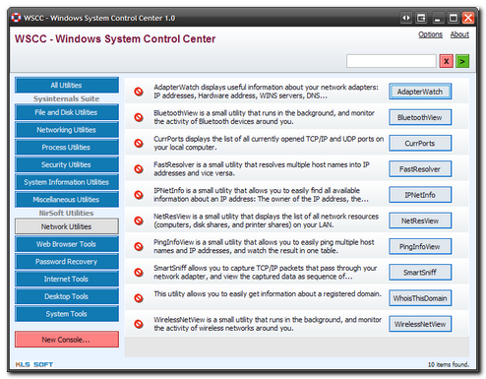The image size is (486, 379).
Task: Launch NetResView utility
Action: (420, 221)
